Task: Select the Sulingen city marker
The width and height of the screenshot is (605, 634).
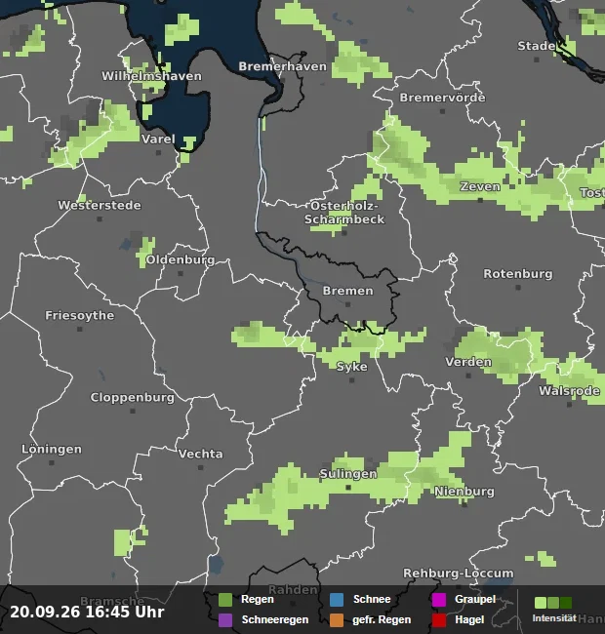Action: 348,488
